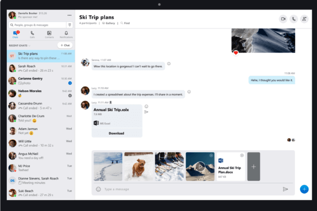Open the Ski Trip plans chat
Screen dimensions: 317x211
41,56
